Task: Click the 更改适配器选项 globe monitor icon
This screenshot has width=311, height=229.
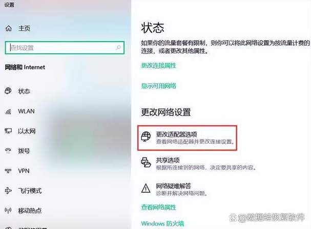Action: pos(146,137)
